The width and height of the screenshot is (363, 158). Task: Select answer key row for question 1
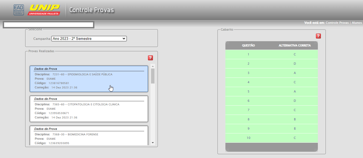point(271,54)
